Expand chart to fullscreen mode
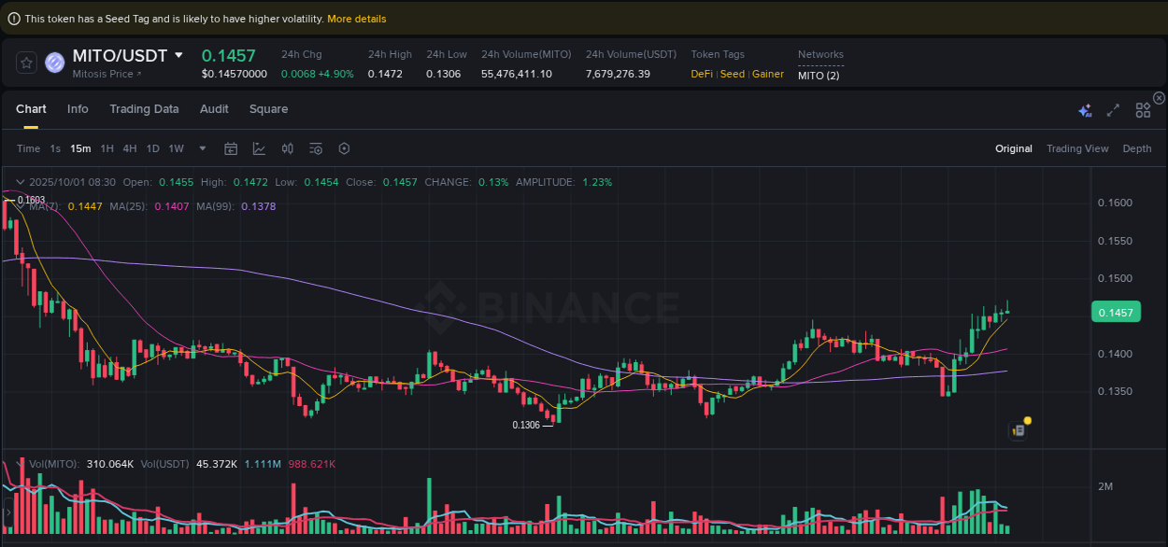1168x547 pixels. point(1113,109)
